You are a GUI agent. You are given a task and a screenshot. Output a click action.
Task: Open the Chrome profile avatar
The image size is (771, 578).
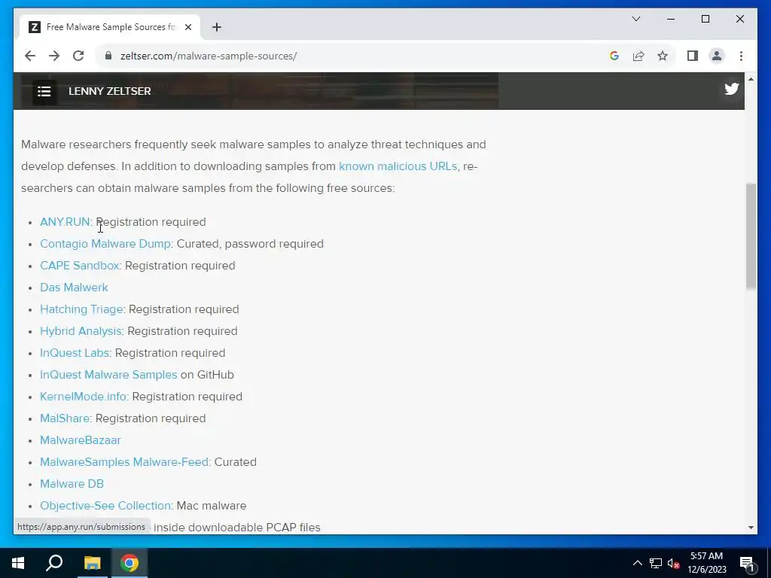point(717,56)
